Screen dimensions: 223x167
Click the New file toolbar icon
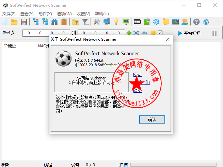[x=5, y=22]
